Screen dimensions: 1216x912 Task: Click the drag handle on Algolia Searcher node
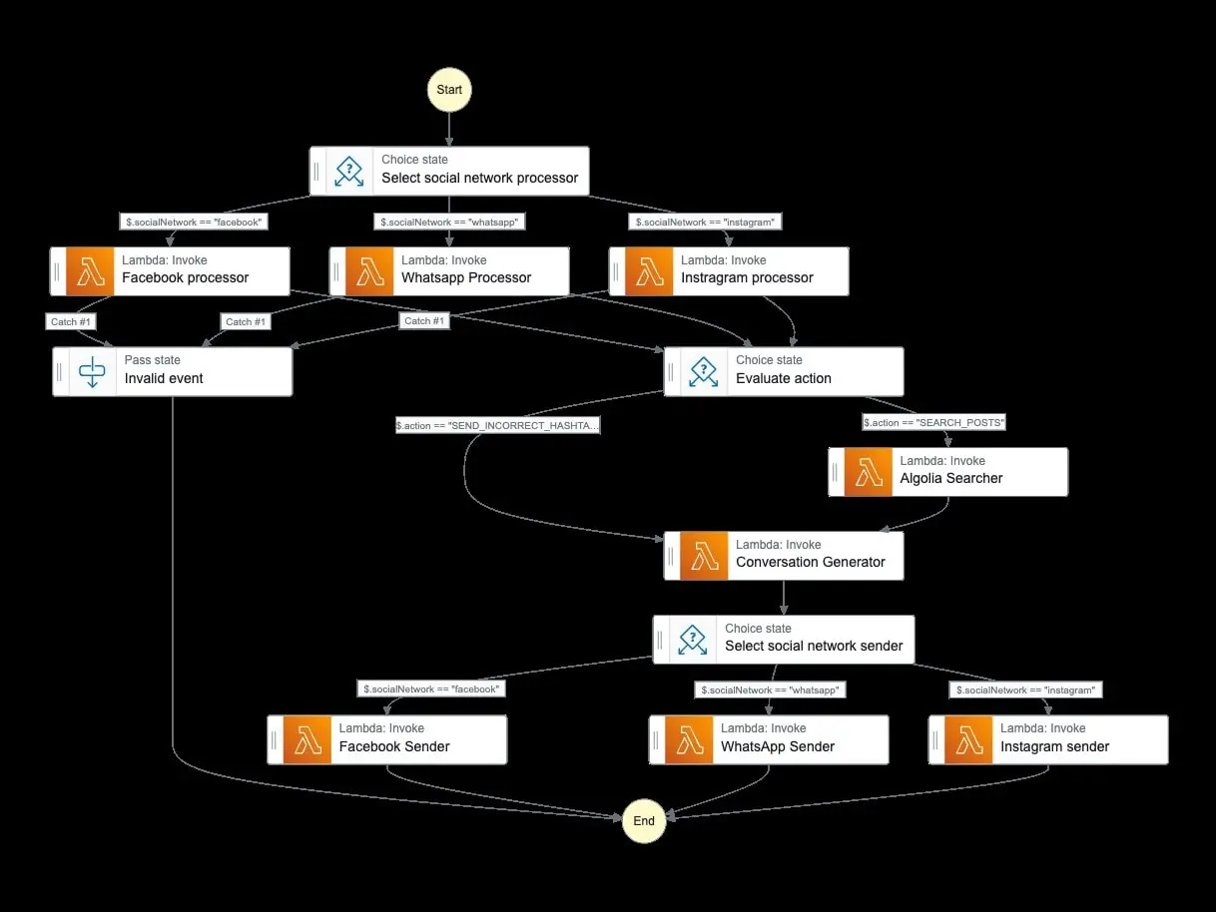pos(837,472)
